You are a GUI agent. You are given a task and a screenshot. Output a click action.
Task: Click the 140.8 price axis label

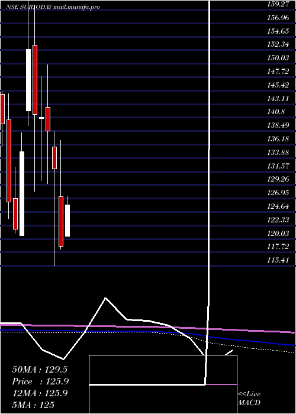point(276,112)
